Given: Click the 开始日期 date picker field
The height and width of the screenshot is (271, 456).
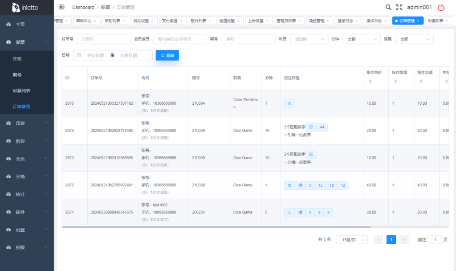Looking at the screenshot, I should coord(95,55).
